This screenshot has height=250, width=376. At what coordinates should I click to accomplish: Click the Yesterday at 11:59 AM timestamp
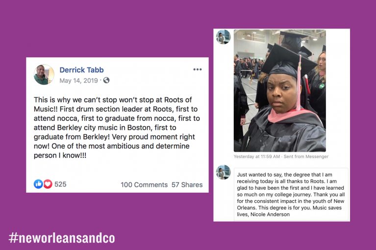tap(257, 157)
